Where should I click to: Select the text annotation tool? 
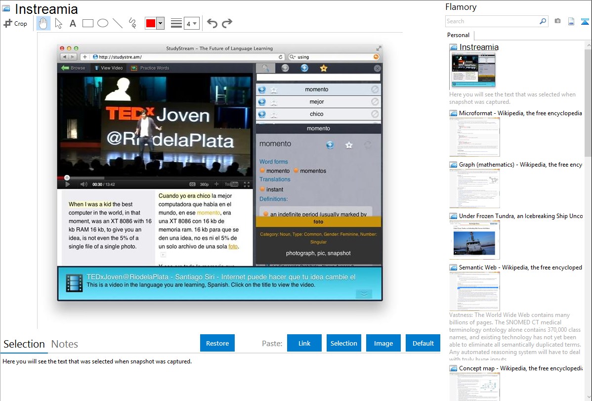(x=73, y=23)
